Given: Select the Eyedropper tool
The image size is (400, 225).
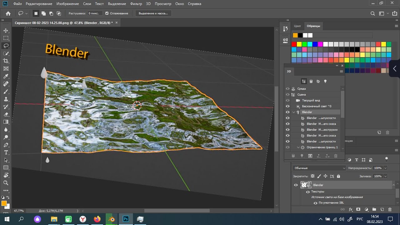Looking at the screenshot, I should click(6, 76).
